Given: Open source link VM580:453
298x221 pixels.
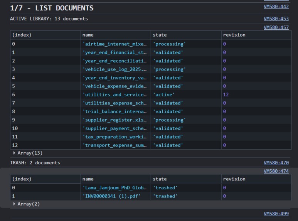Looking at the screenshot, I should 276,19.
